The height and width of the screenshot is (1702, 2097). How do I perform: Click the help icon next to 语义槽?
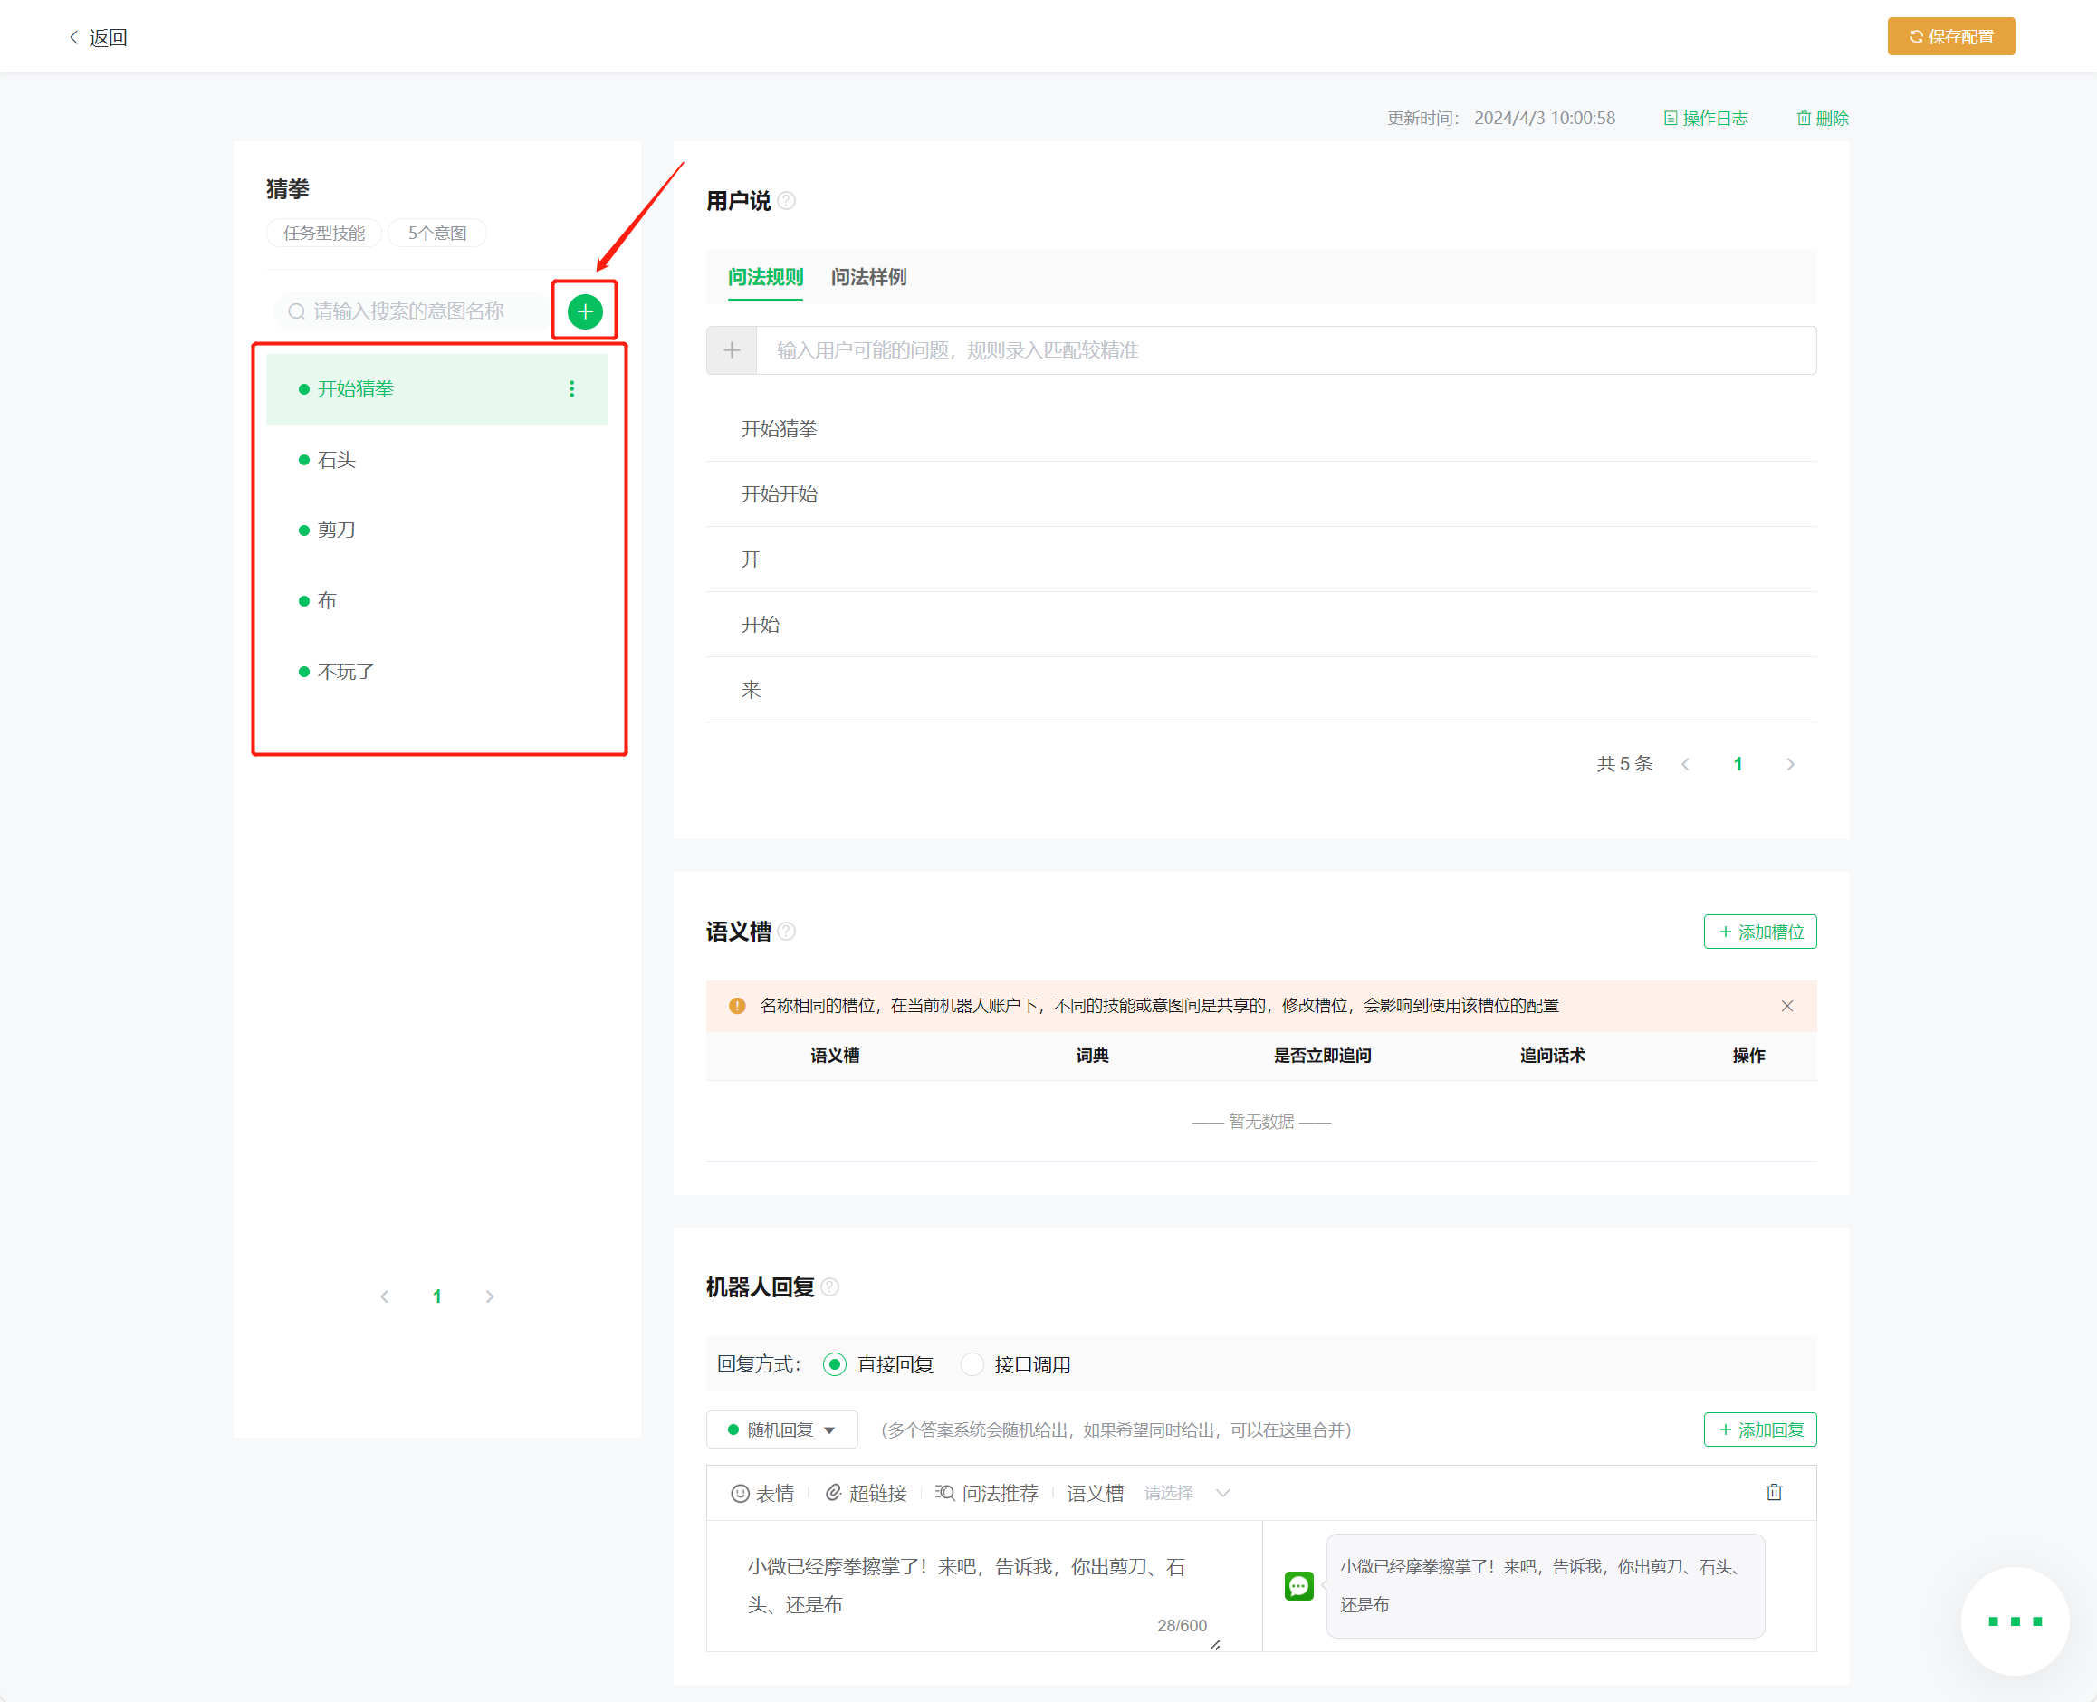[786, 932]
